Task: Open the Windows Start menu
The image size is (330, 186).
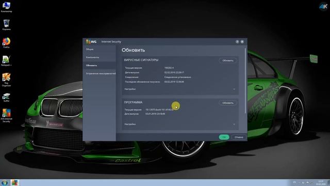Action: [4, 182]
